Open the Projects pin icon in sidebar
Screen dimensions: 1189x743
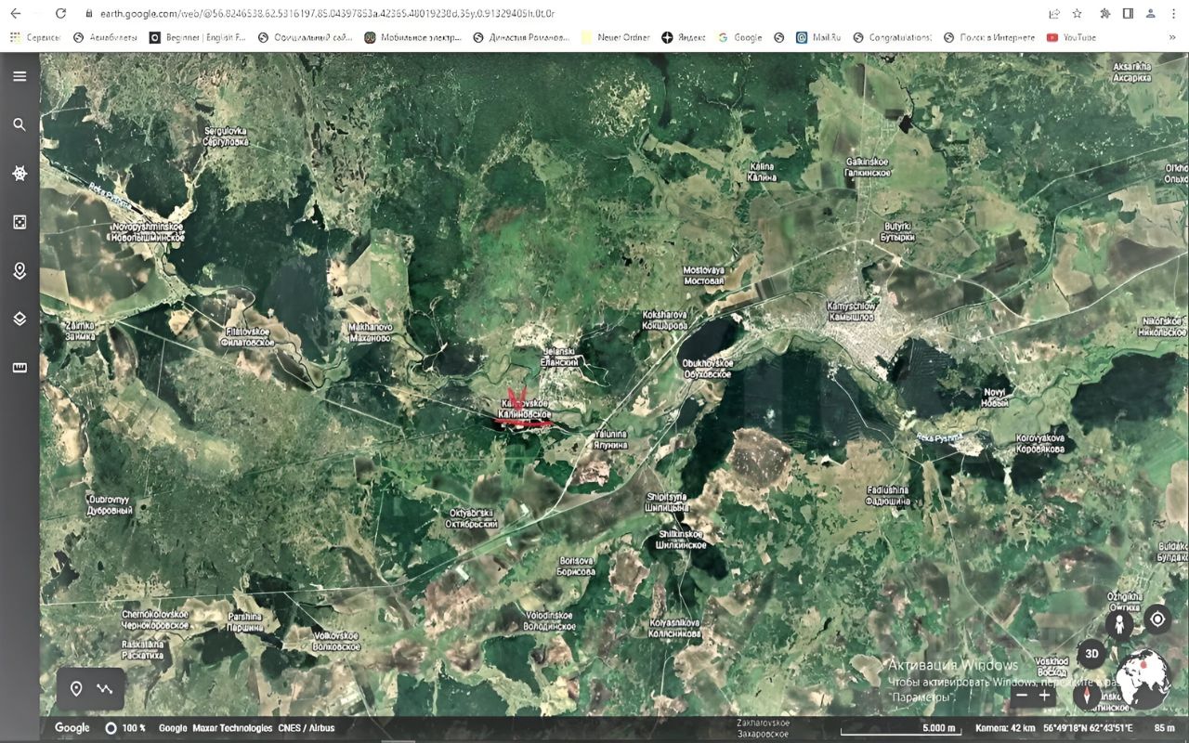(20, 271)
